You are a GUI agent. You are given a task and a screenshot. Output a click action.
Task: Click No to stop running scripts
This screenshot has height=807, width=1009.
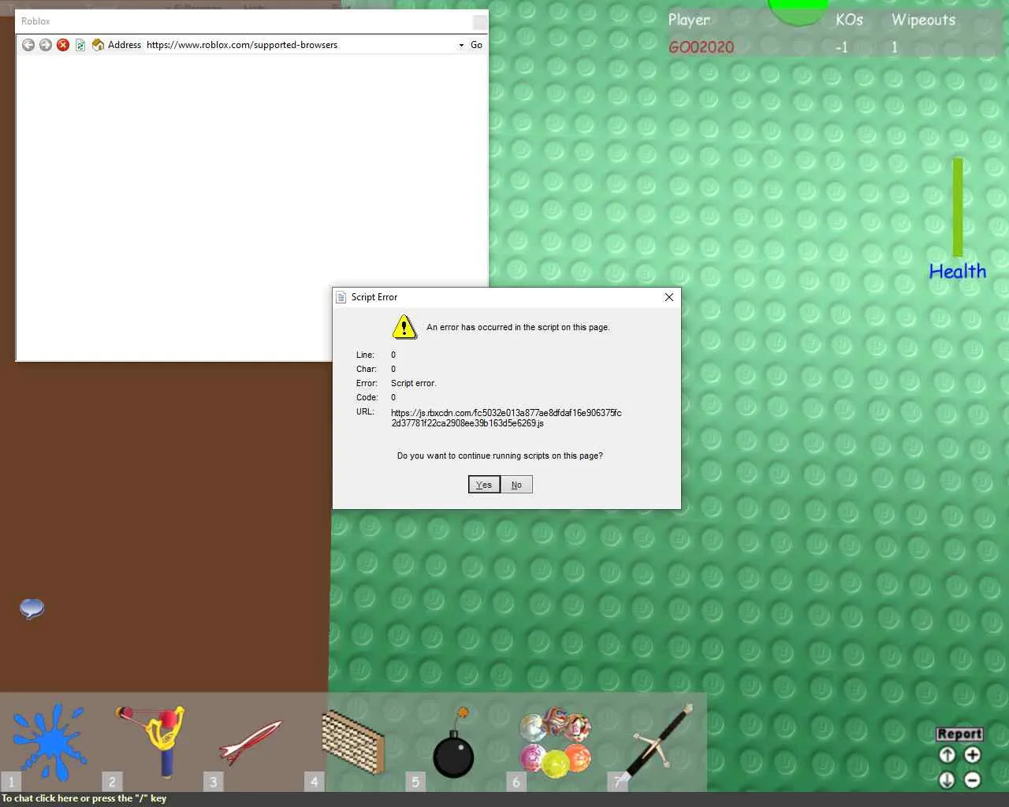516,485
